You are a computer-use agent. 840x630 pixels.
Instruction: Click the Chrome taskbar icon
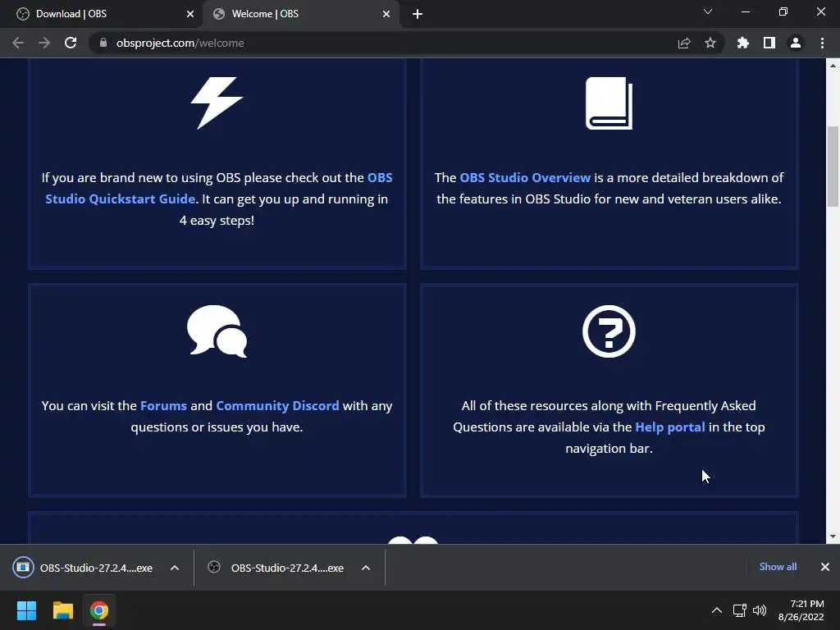(x=99, y=610)
